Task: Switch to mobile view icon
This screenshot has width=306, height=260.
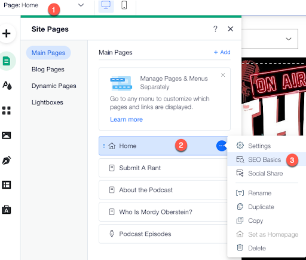Action: point(124,5)
